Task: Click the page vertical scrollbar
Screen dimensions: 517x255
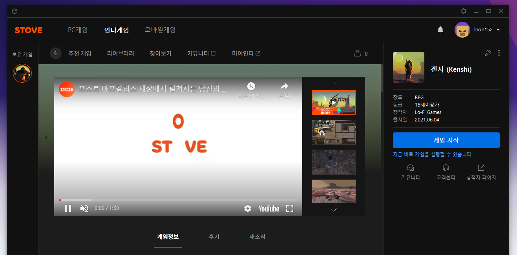Action: 381,78
